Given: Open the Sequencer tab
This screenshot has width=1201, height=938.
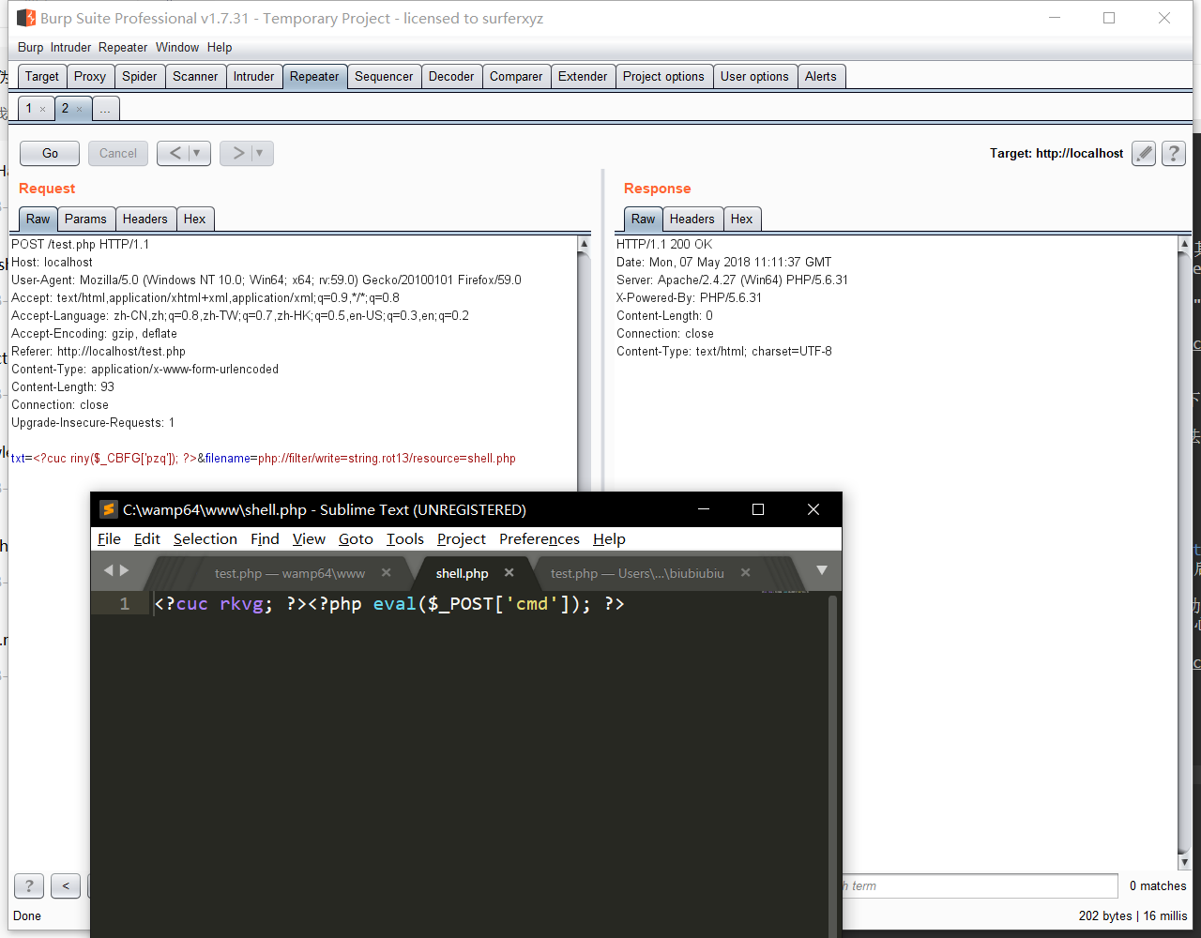Looking at the screenshot, I should coord(384,76).
